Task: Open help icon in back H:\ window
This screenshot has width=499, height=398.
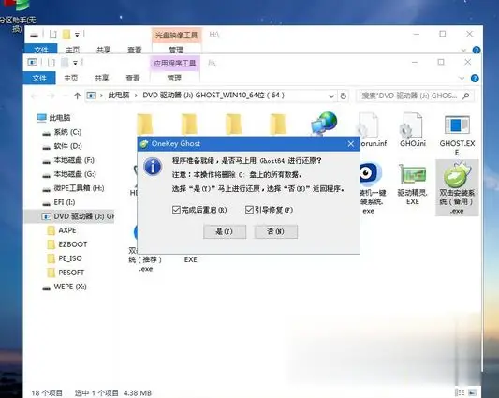Action: tap(477, 50)
